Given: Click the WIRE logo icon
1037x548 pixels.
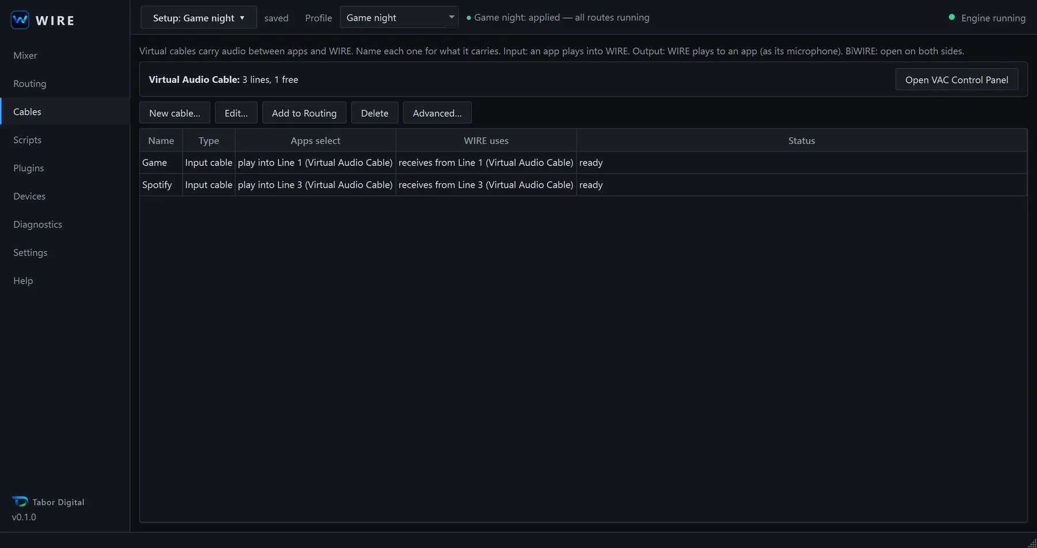Looking at the screenshot, I should 20,20.
